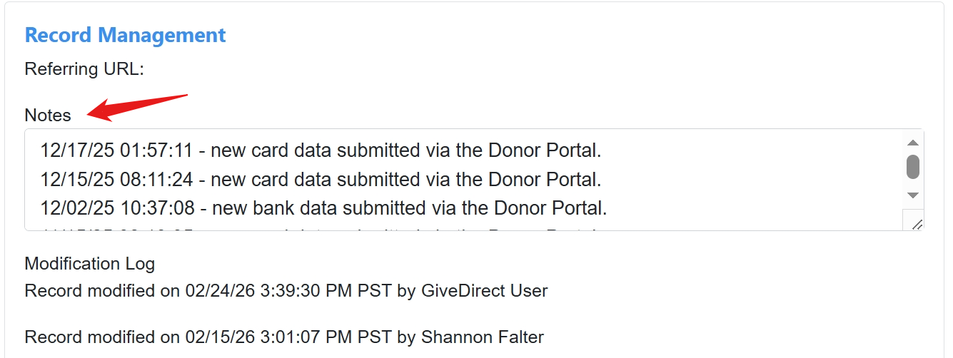This screenshot has height=358, width=953.
Task: Click the Notes field label
Action: click(48, 116)
